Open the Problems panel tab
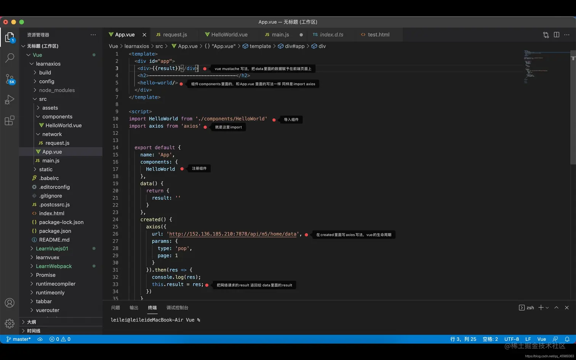Image resolution: width=576 pixels, height=360 pixels. [115, 308]
